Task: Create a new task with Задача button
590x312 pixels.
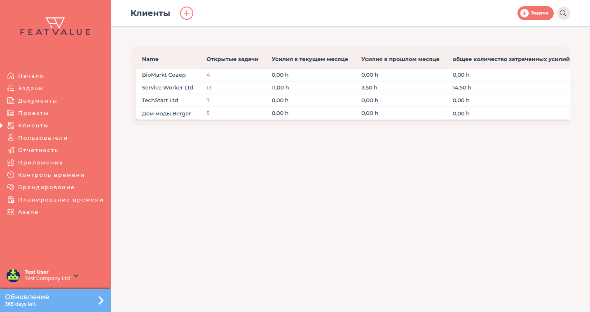Action: click(x=535, y=13)
